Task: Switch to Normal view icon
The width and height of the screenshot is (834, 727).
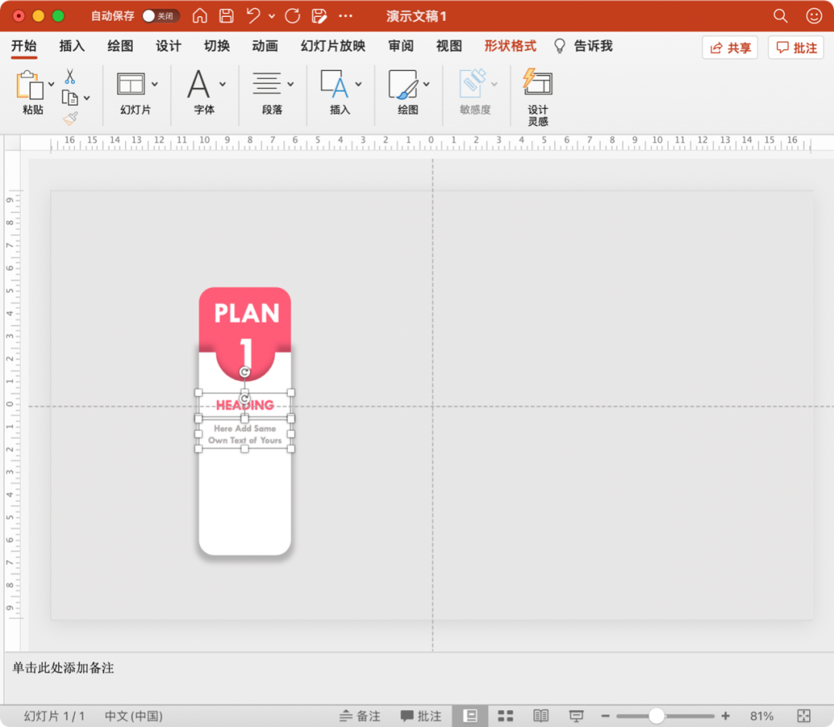Action: click(470, 716)
